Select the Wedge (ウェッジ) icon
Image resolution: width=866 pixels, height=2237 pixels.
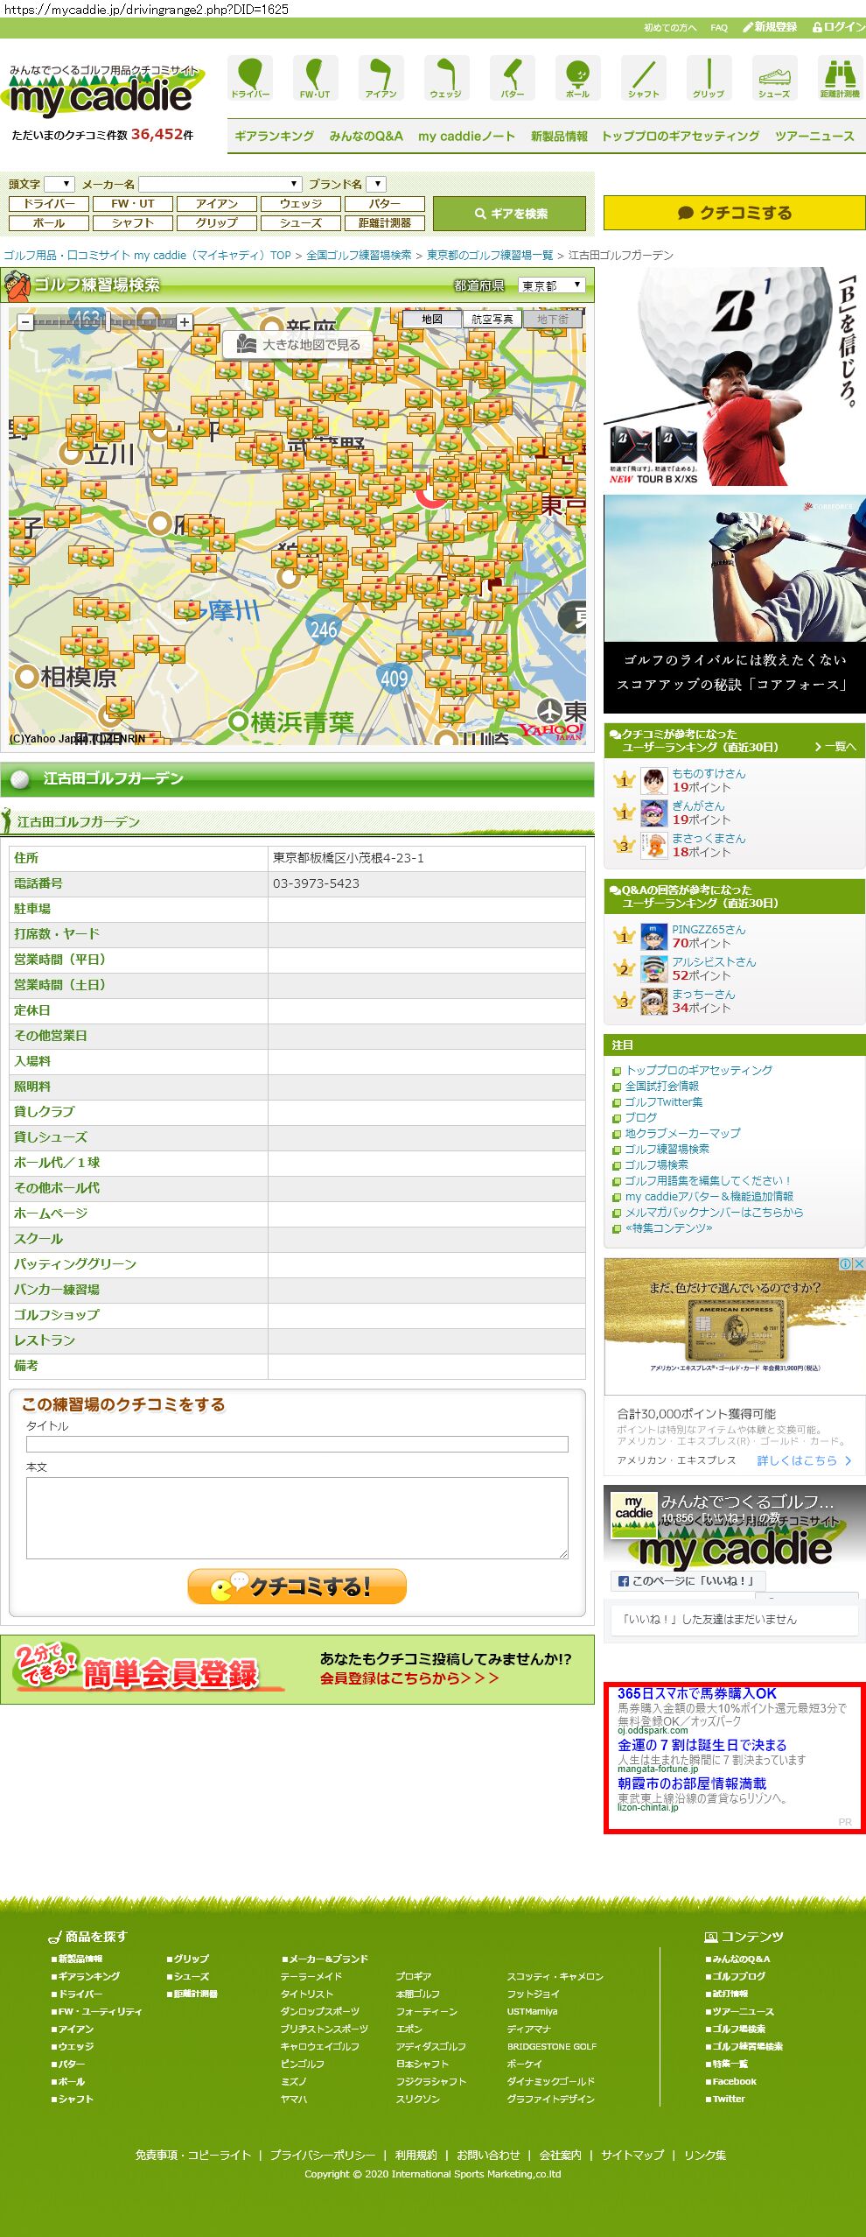[446, 78]
